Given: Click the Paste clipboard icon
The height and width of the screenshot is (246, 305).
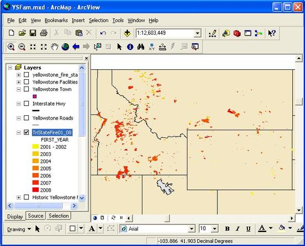Looking at the screenshot, I should tap(79, 33).
